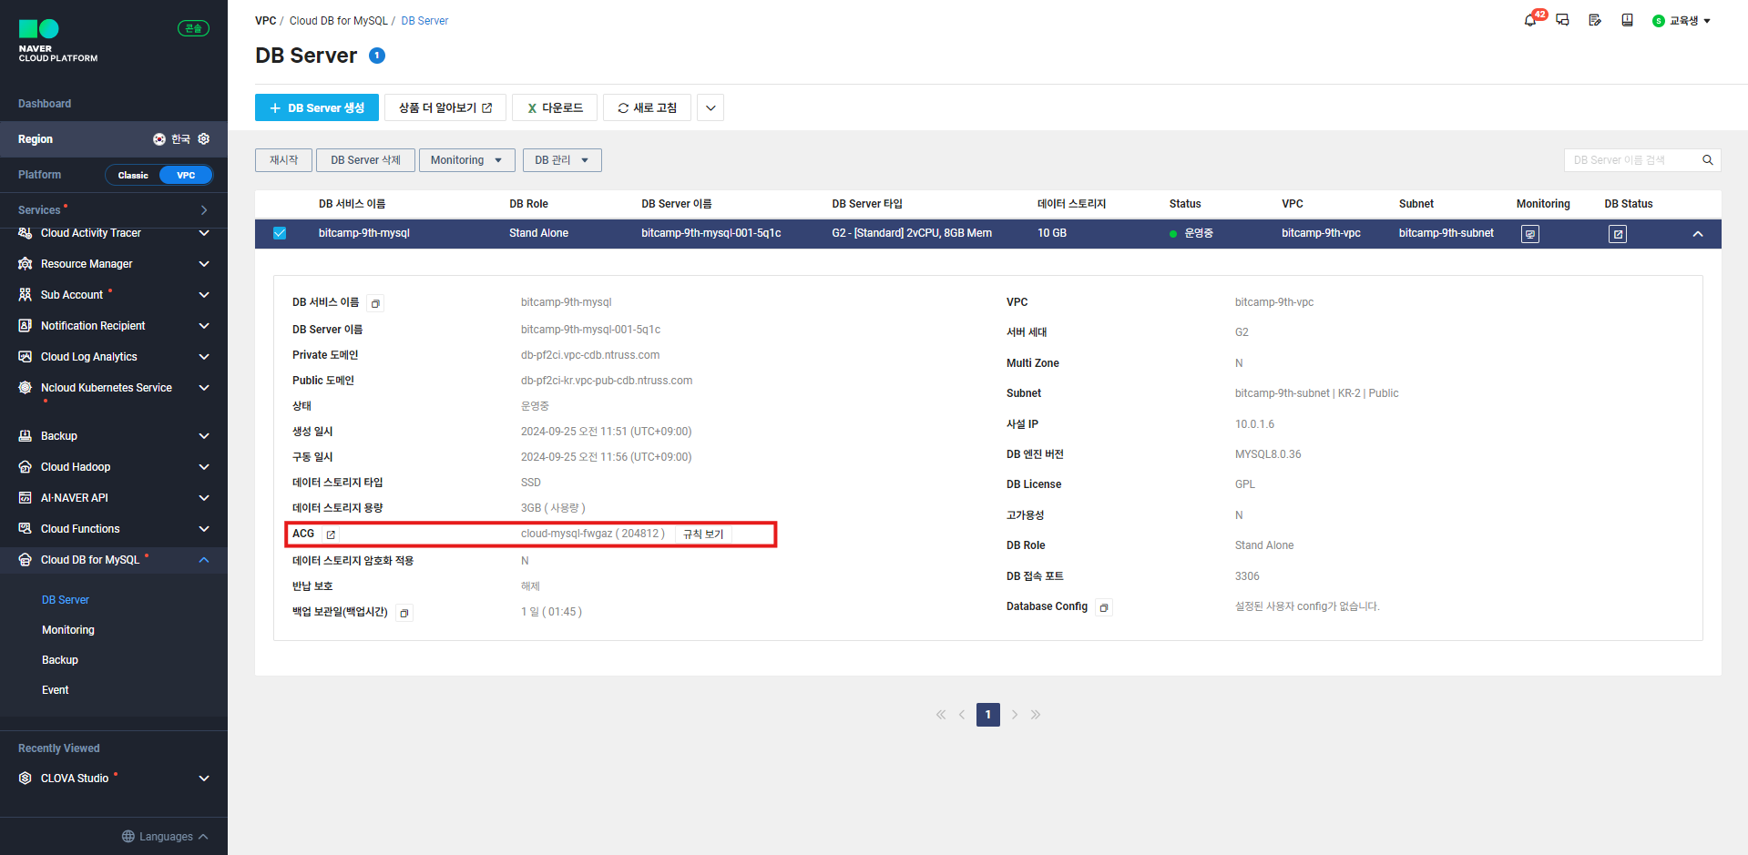Open the Backup submenu under MySQL
The height and width of the screenshot is (855, 1748).
click(60, 660)
